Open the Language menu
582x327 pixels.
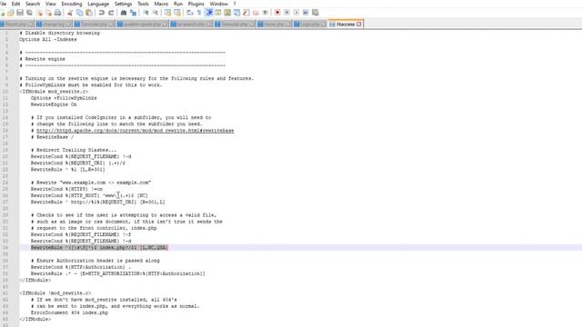pyautogui.click(x=98, y=4)
